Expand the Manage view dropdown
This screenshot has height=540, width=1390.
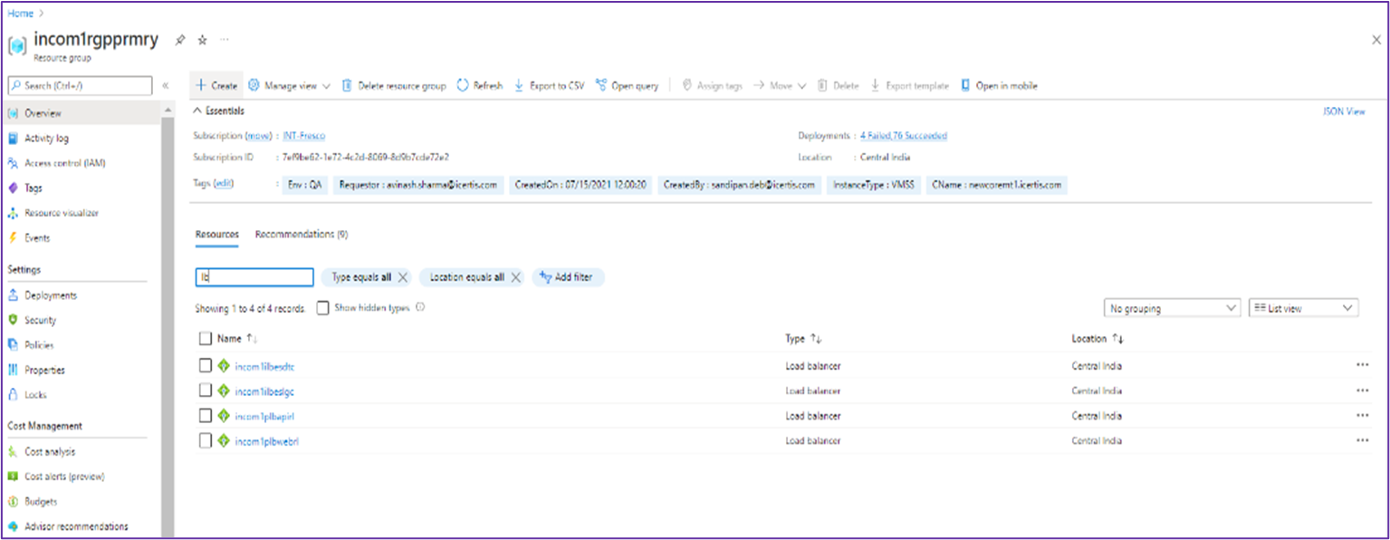click(290, 85)
